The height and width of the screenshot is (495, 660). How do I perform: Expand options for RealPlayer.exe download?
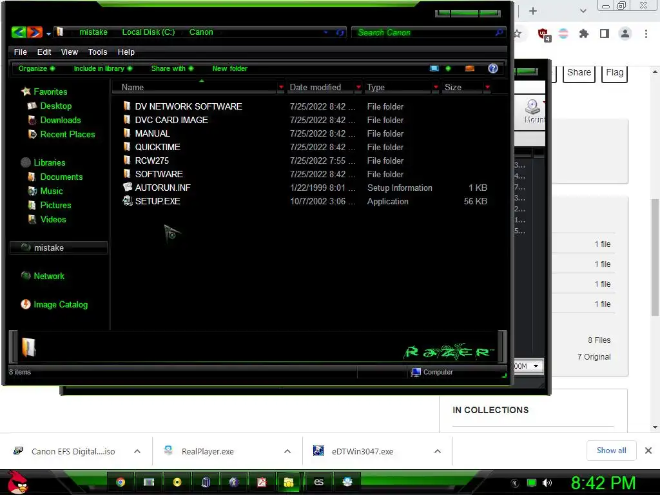[287, 451]
